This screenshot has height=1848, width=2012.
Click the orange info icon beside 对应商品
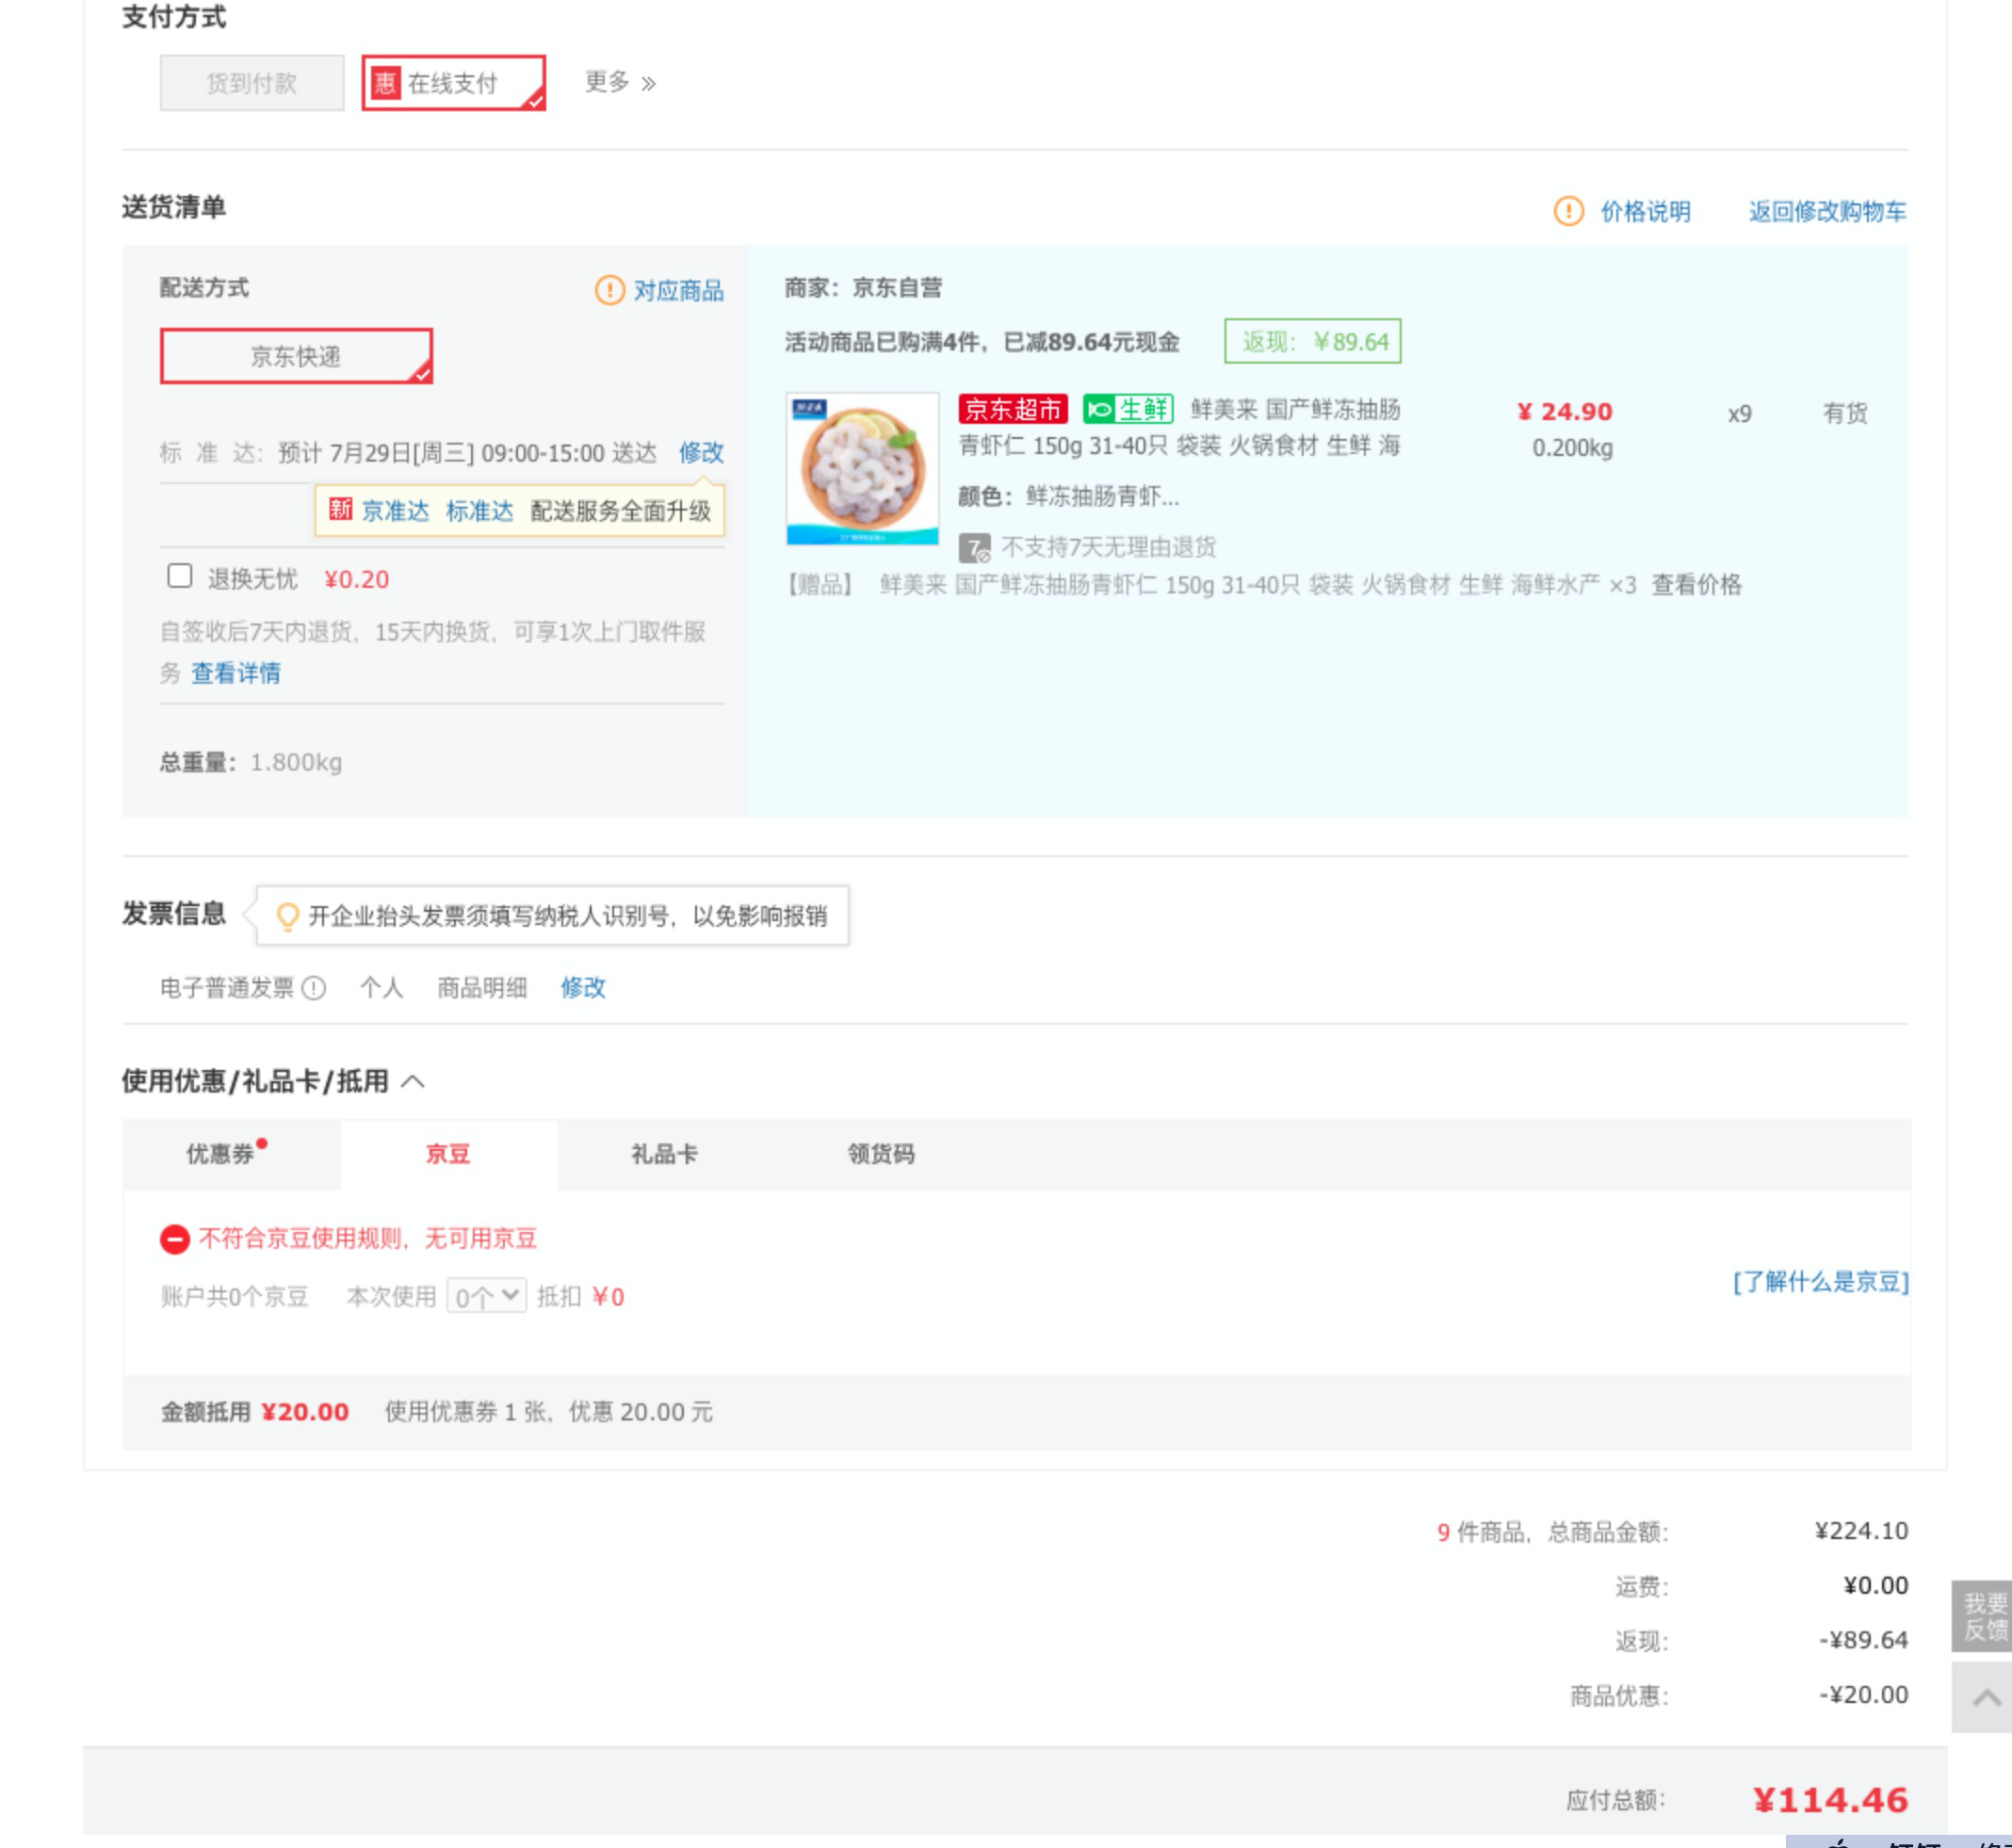pos(609,290)
